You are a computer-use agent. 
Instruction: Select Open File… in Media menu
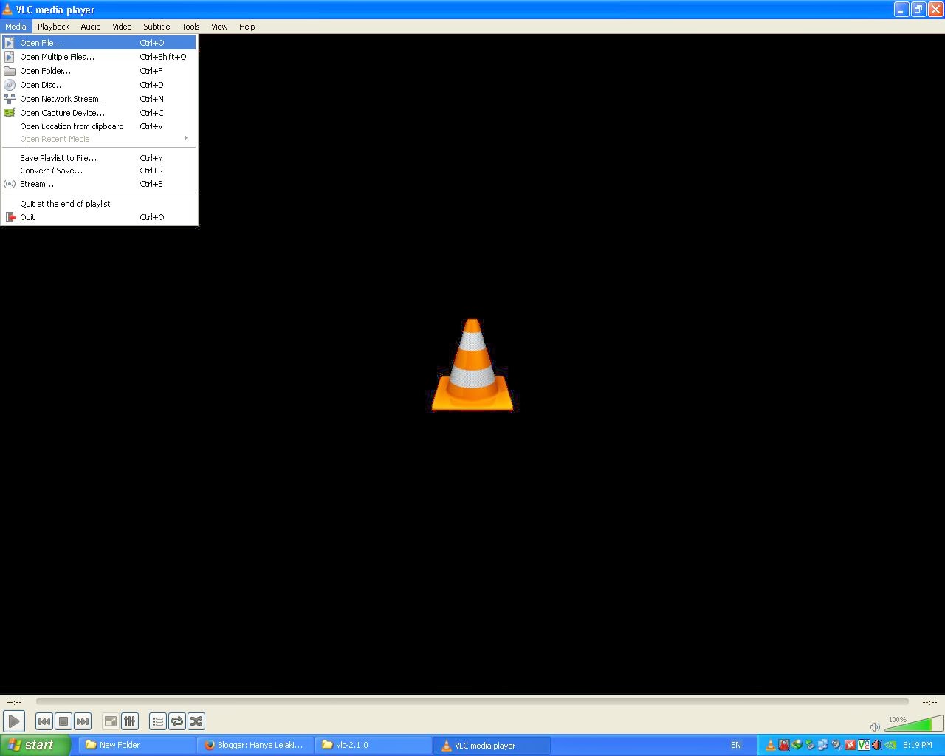pos(99,43)
